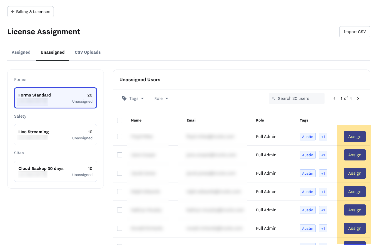Check the third user row's checkbox

coord(120,173)
